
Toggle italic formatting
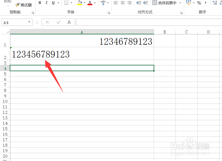pyautogui.click(x=46, y=3)
